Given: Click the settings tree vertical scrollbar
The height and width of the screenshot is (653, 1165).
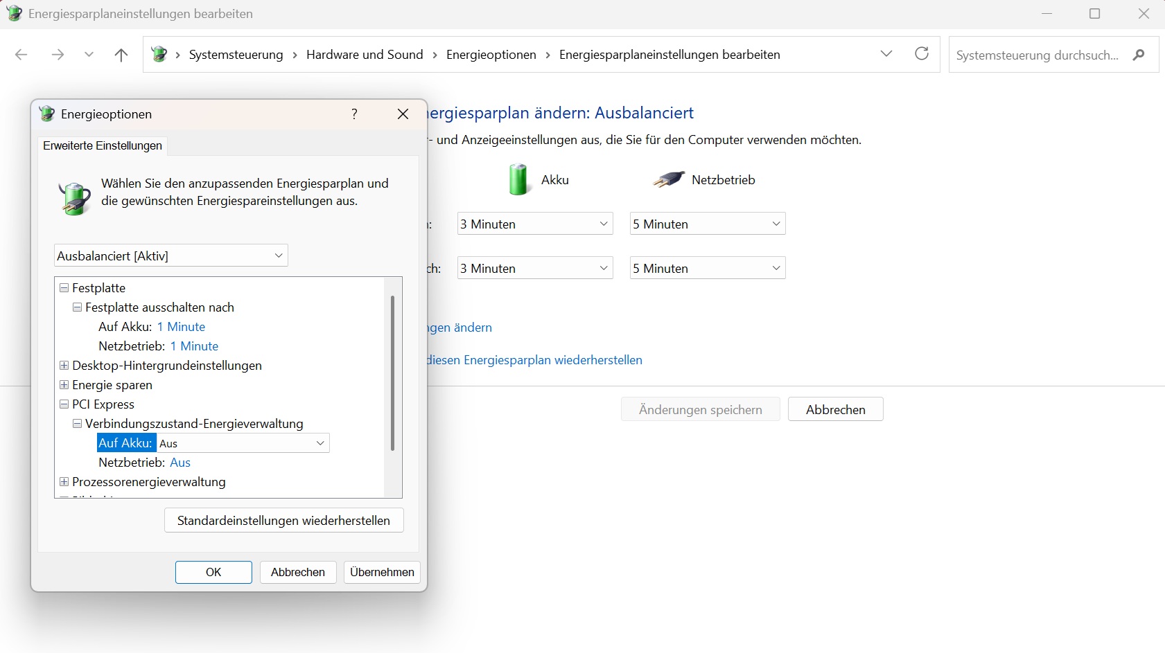Looking at the screenshot, I should click(x=393, y=374).
